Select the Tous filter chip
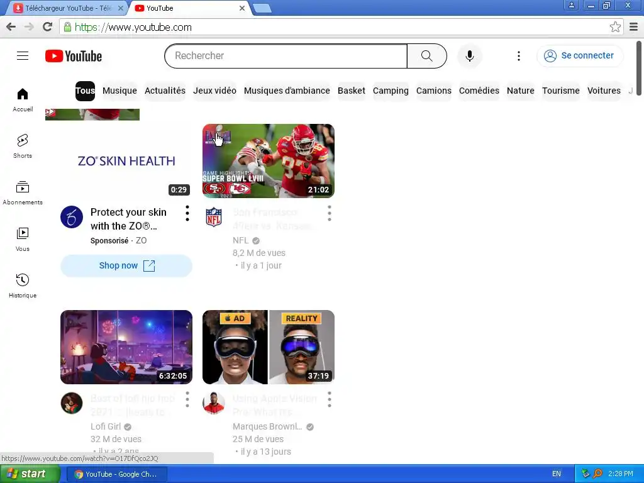Viewport: 644px width, 483px height. (x=85, y=91)
